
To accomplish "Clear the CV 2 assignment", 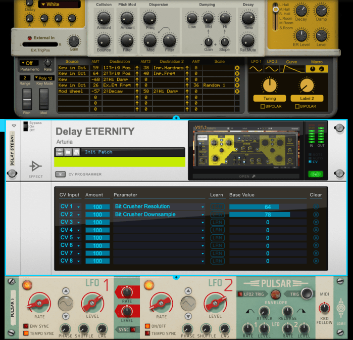I will [x=316, y=215].
